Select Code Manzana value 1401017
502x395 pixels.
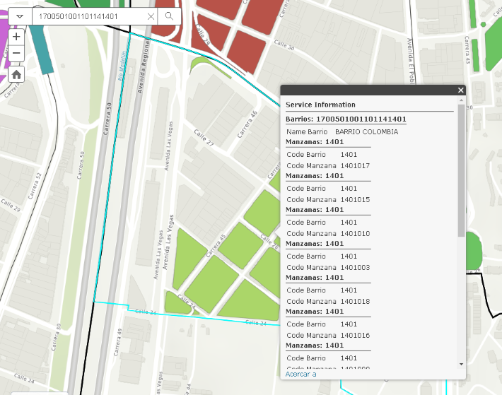355,165
